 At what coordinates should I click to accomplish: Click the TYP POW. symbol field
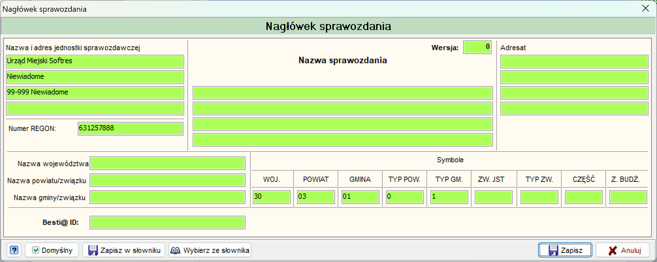405,197
